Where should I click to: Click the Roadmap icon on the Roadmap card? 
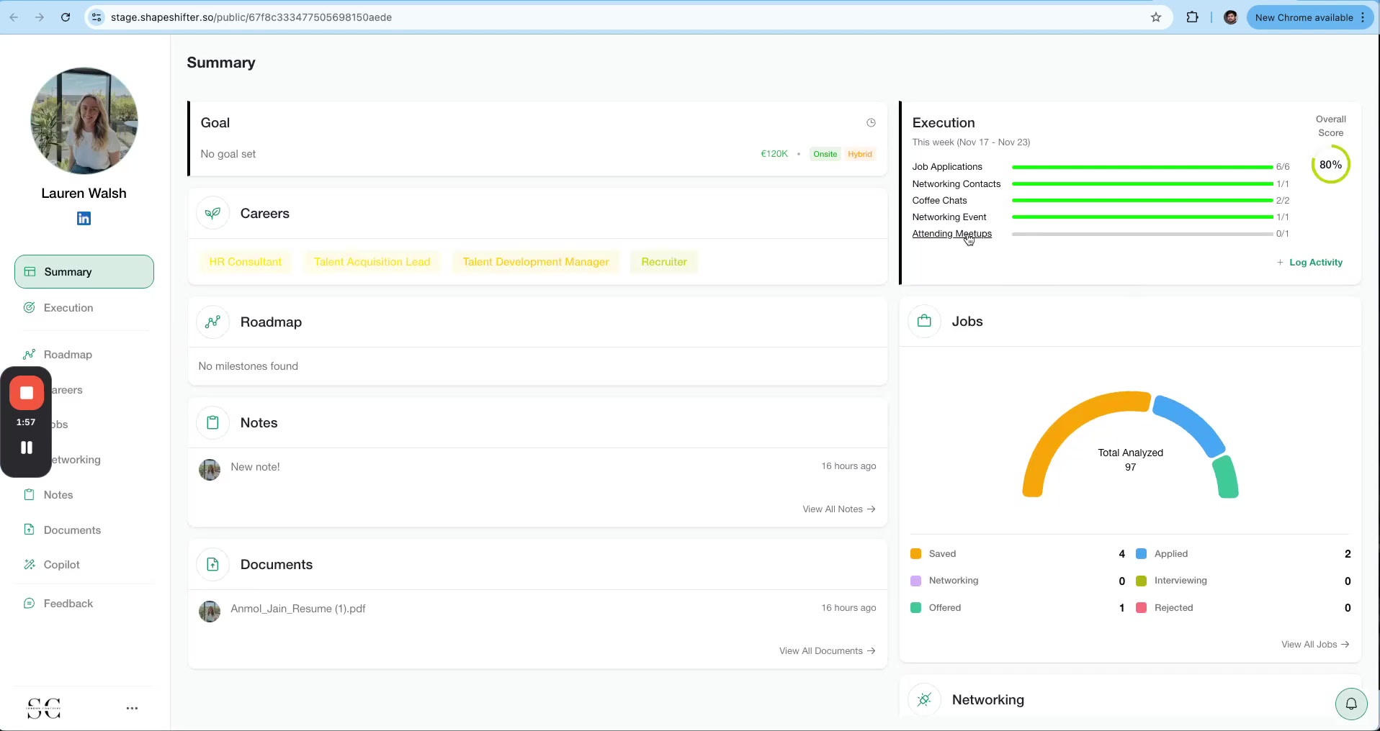212,322
